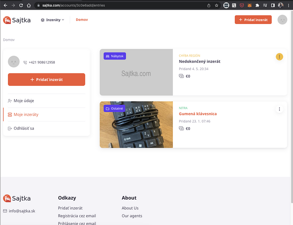Open Moje údaje in sidebar

(24, 101)
